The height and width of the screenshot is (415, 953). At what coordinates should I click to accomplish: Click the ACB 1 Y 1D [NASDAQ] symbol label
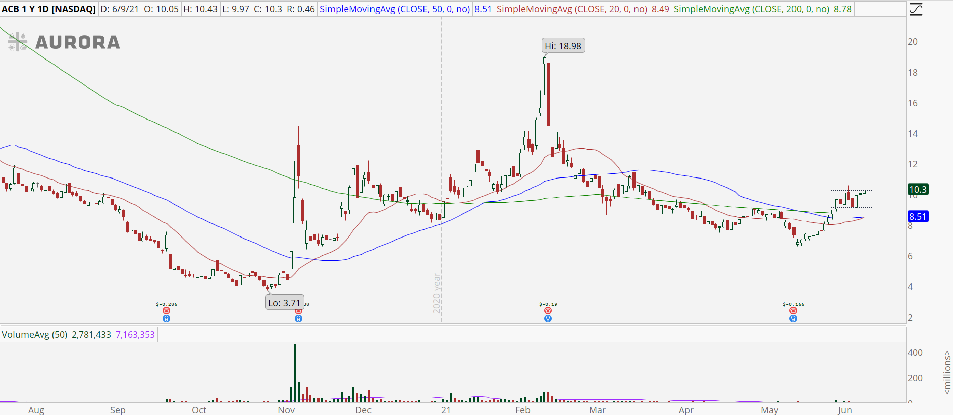pos(49,9)
